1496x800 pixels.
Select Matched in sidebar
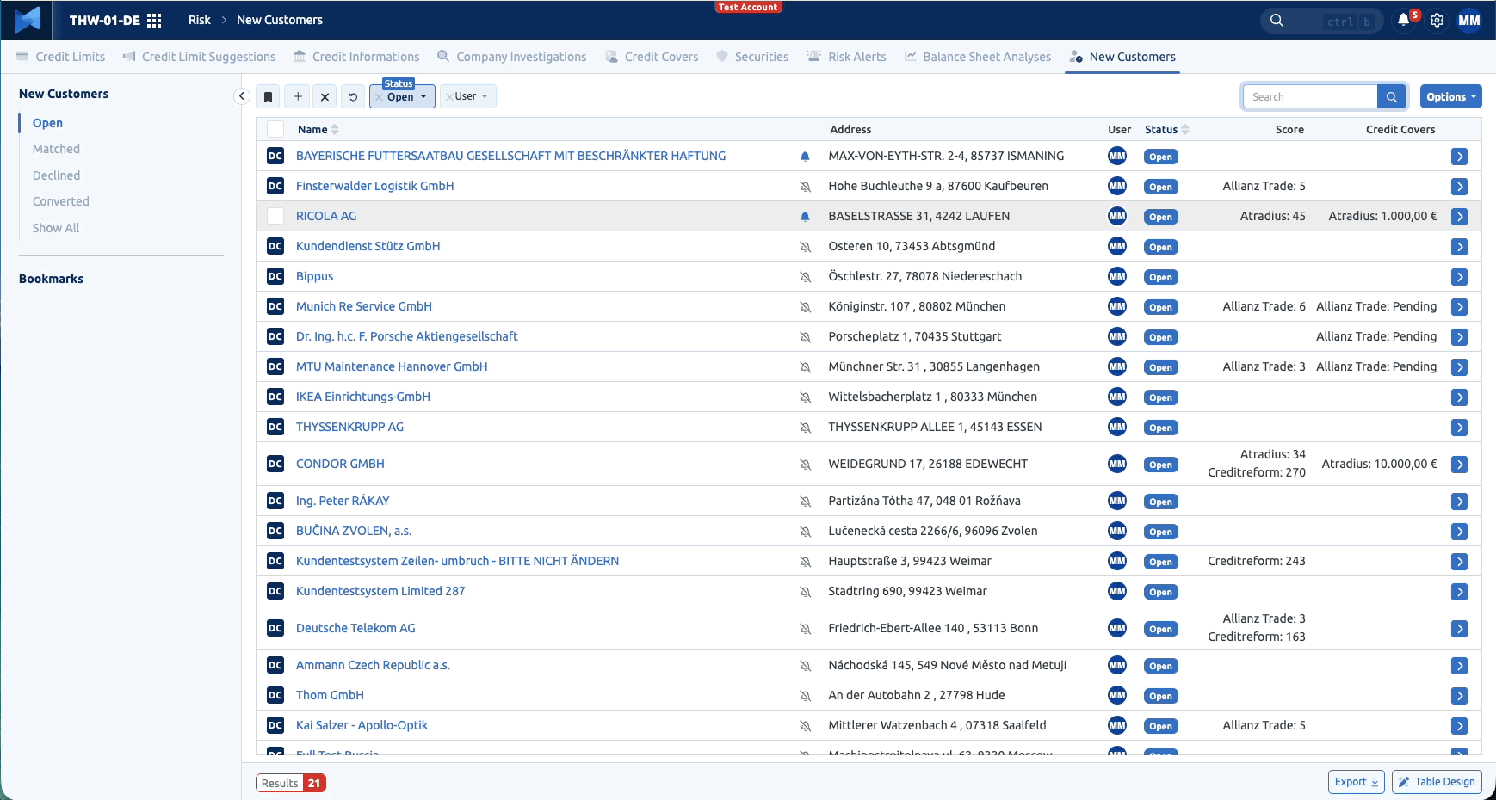click(56, 149)
